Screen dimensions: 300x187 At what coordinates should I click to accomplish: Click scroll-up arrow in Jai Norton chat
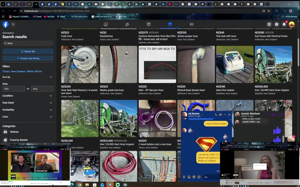[x=230, y=120]
